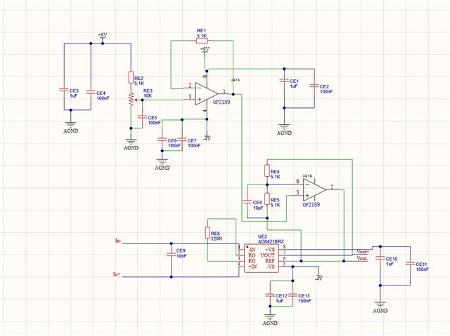450x336 pixels.
Task: Select resistor RE1 5.1K at top
Action: 202,41
